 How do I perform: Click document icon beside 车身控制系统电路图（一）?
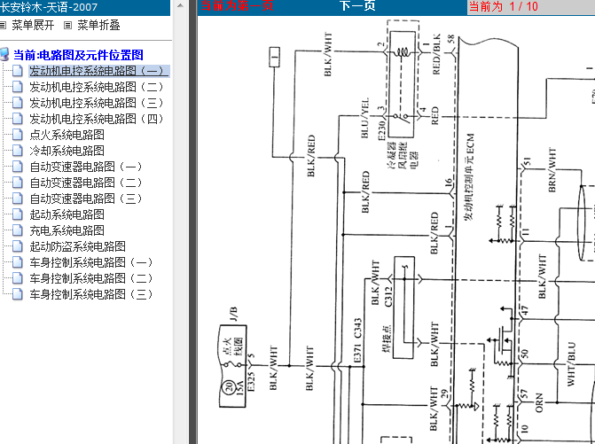tap(17, 261)
